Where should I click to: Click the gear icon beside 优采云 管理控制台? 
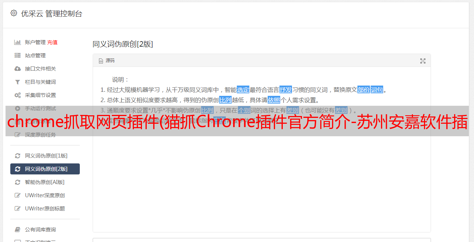click(x=14, y=13)
